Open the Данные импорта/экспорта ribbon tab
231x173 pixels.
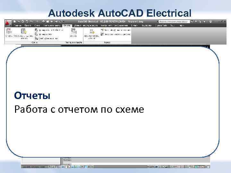86,25
